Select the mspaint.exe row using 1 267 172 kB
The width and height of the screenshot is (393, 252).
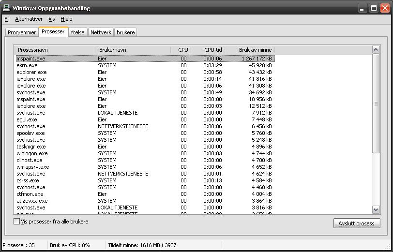pyautogui.click(x=145, y=59)
